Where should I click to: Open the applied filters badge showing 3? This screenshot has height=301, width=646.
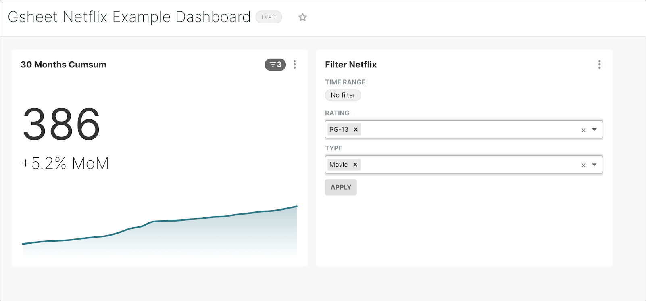pyautogui.click(x=275, y=65)
